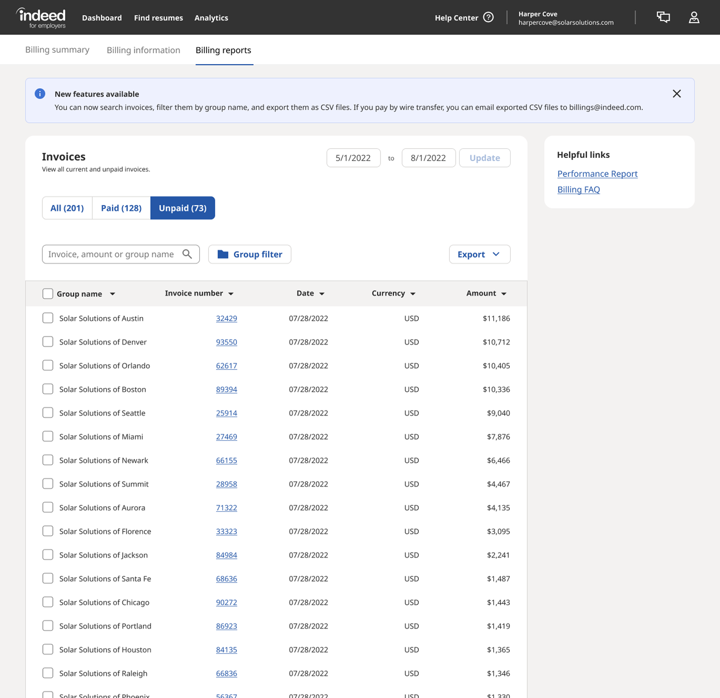Click the Indeed for employers logo
Image resolution: width=720 pixels, height=698 pixels.
[41, 18]
